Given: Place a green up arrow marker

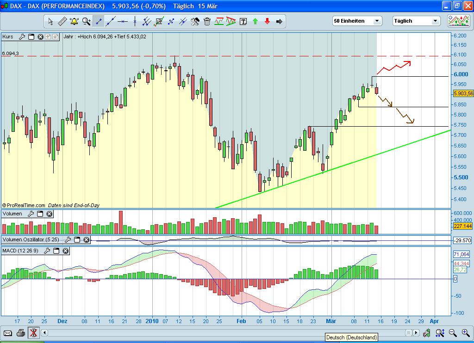Looking at the screenshot, I should (256, 21).
